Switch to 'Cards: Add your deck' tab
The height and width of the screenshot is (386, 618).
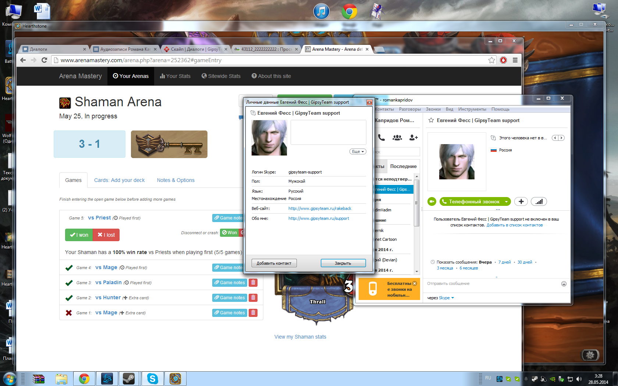click(119, 180)
